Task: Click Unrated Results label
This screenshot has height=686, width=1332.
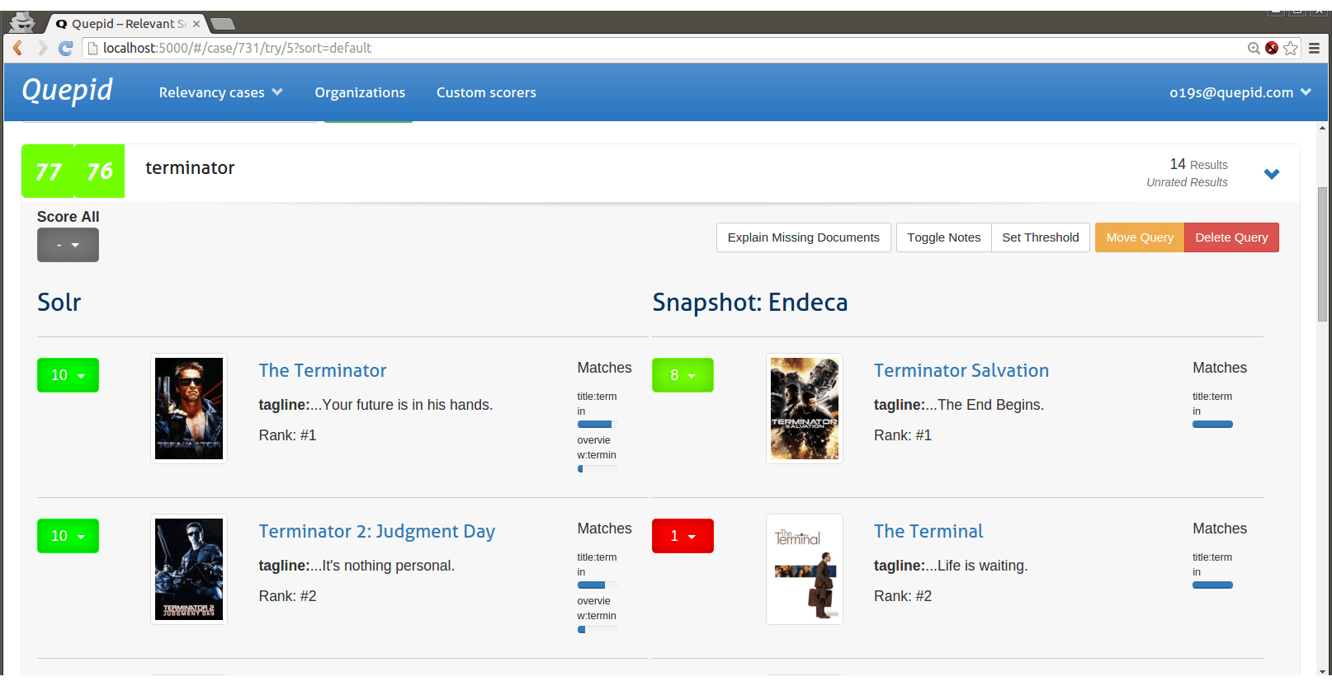Action: click(x=1187, y=182)
